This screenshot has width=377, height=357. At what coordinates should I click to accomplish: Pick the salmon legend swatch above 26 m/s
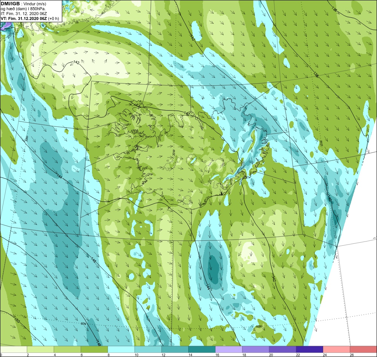[x=363, y=349]
